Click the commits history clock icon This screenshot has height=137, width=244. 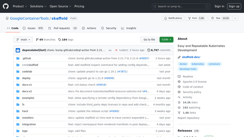tap(149, 50)
